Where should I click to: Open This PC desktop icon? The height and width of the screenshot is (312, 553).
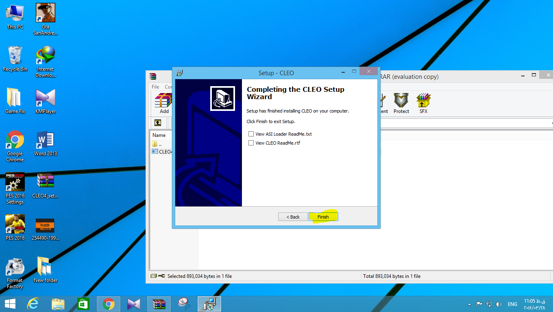[x=15, y=17]
